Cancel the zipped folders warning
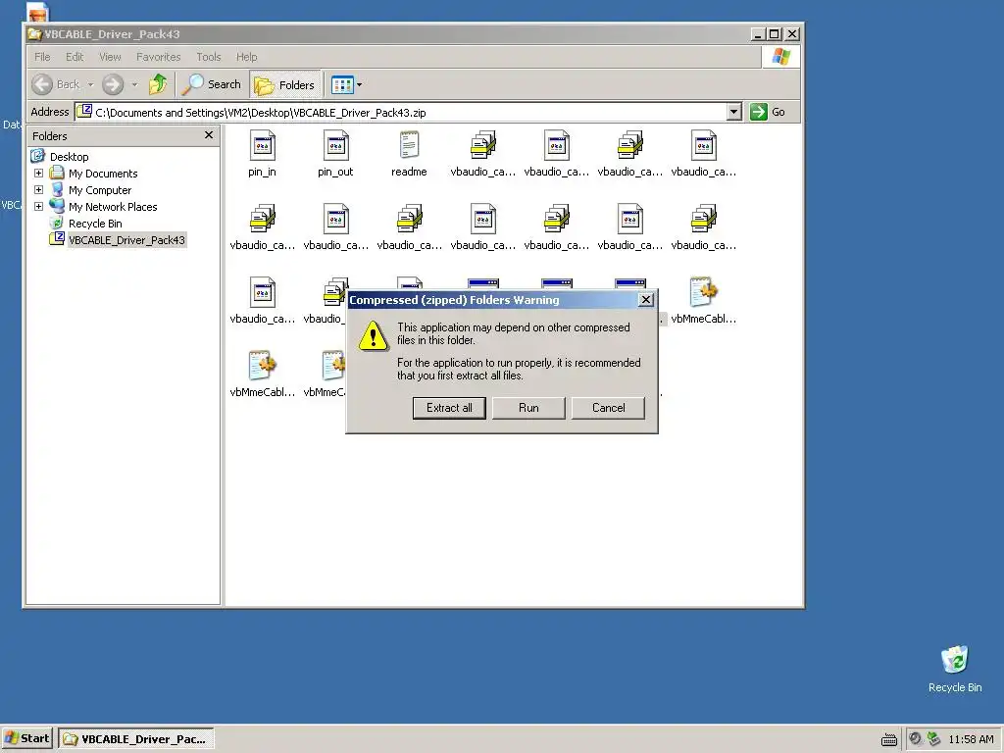Screen dimensions: 1004x753 (x=608, y=408)
